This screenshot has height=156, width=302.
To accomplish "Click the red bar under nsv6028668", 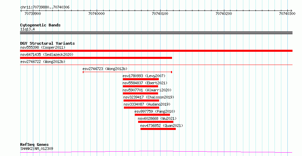I will [156, 122].
